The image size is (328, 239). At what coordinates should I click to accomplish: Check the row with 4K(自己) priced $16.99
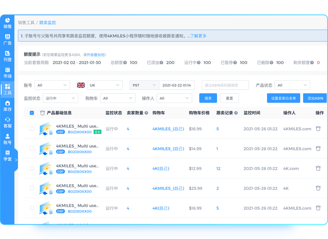point(32,208)
